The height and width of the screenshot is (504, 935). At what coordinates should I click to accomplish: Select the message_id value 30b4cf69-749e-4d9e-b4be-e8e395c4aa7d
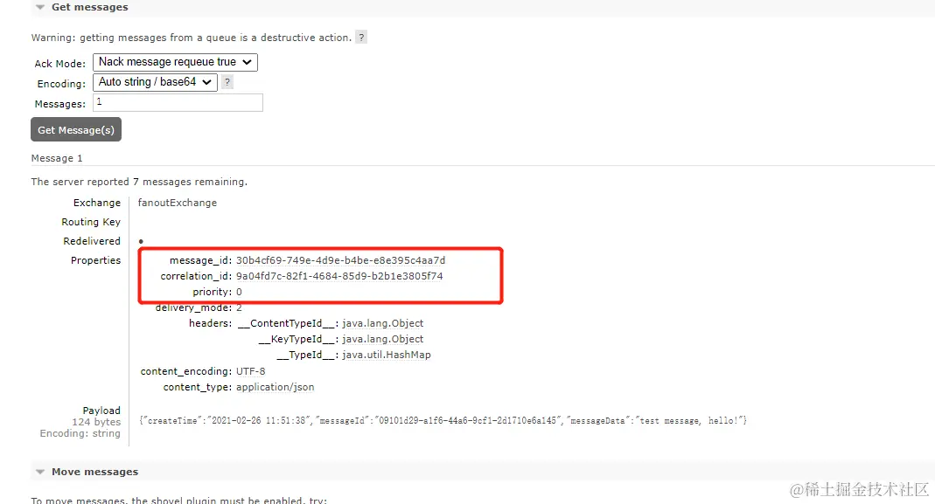pyautogui.click(x=340, y=260)
